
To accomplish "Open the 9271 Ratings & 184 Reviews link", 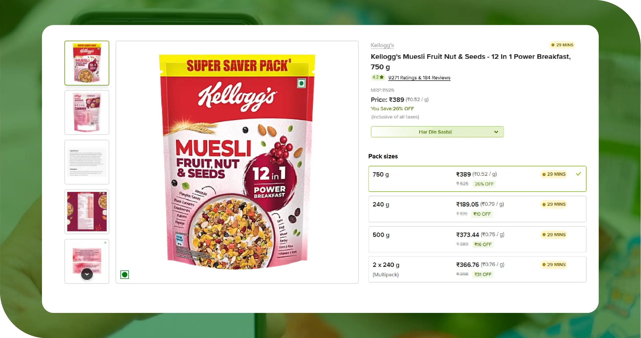I will [419, 78].
